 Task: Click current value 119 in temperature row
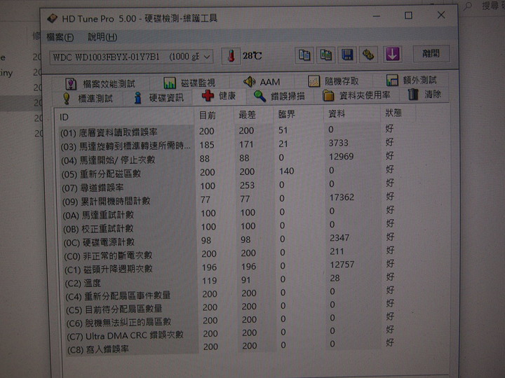pos(209,281)
